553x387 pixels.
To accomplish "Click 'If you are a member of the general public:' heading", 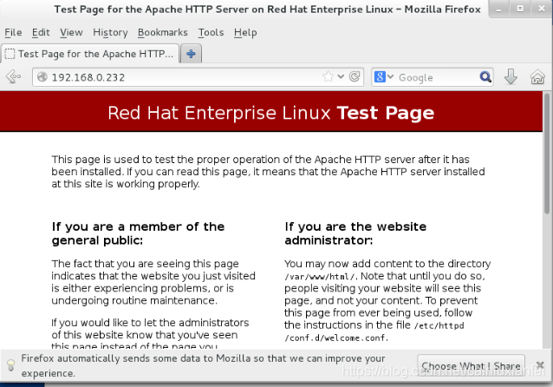I will coord(138,233).
